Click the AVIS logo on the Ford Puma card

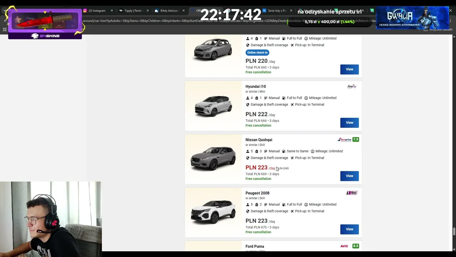pos(344,246)
